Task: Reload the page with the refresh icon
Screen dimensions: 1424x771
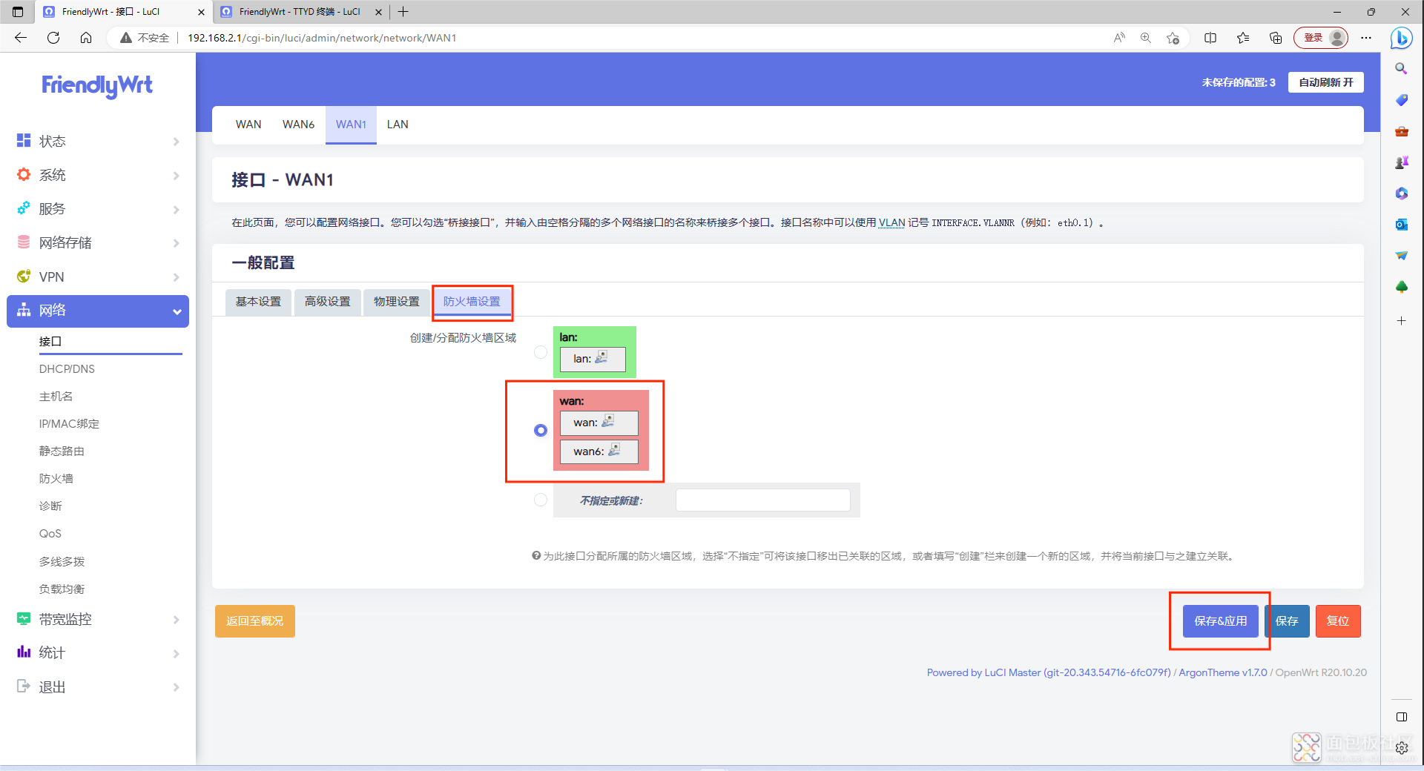Action: tap(53, 38)
